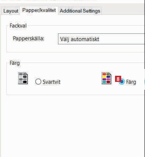Screen dimensions: 145x157
Task: Click the Färg group heading
Action: pos(15,63)
